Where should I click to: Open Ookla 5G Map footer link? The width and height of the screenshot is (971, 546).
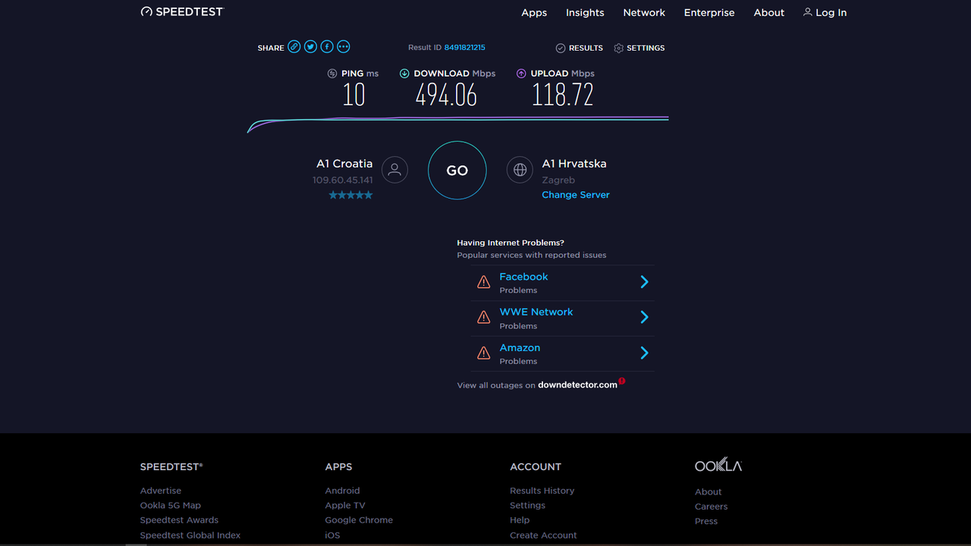(171, 505)
